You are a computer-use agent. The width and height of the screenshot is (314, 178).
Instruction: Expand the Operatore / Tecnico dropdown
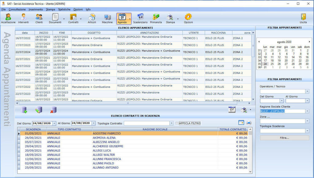pos(307,91)
